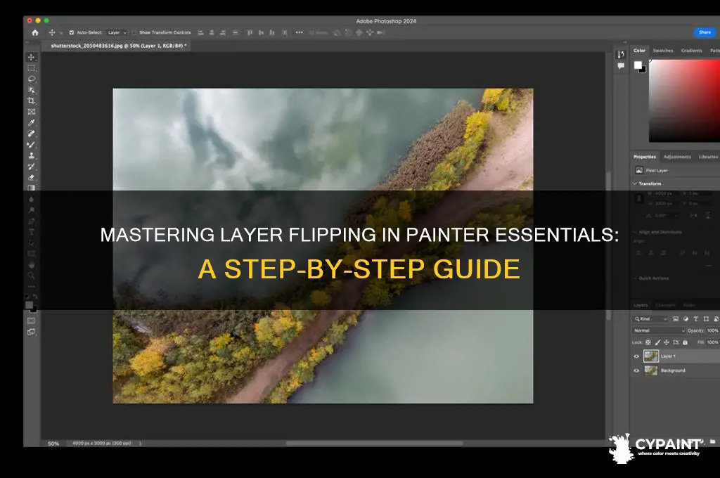Switch to the Swatches tab
Viewport: 720px width, 478px height.
point(662,51)
